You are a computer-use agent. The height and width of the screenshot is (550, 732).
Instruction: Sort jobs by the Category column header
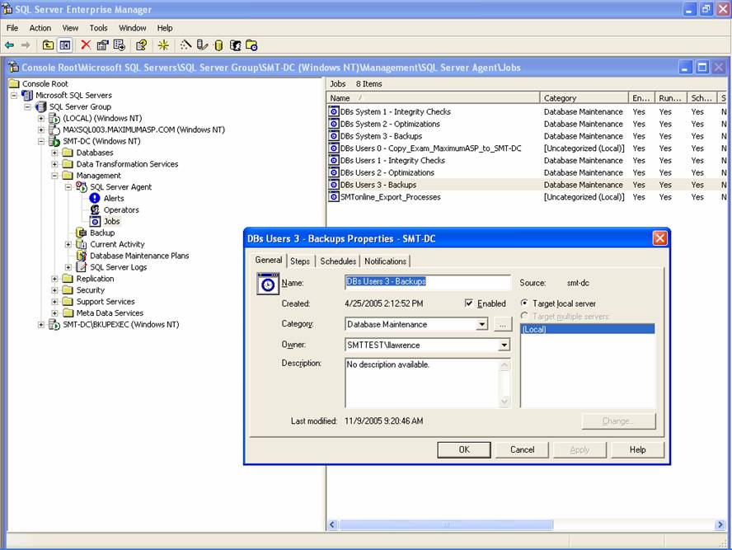(584, 98)
